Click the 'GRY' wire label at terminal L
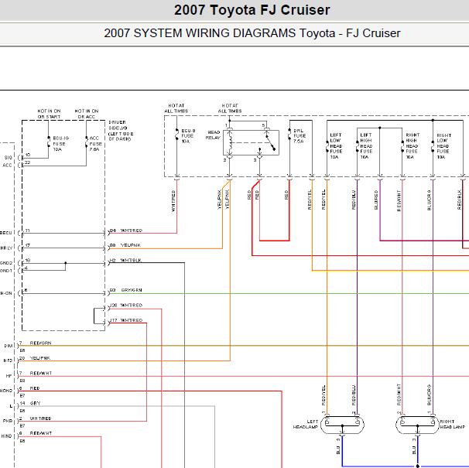This screenshot has height=468, width=469. coord(35,403)
